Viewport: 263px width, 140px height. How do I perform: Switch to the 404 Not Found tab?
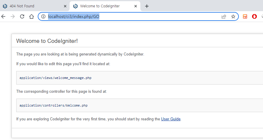[34, 6]
